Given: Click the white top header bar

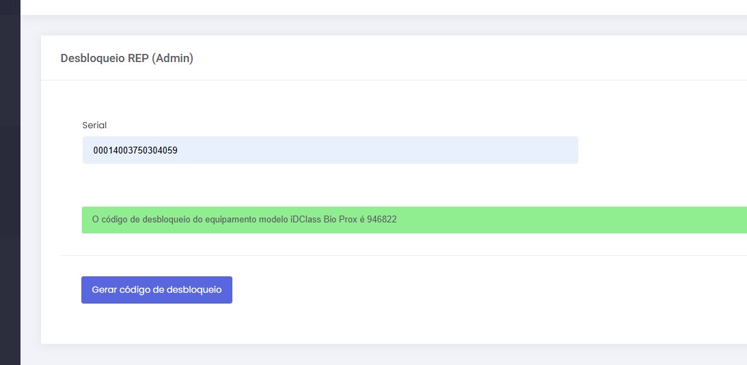Looking at the screenshot, I should pyautogui.click(x=383, y=7).
